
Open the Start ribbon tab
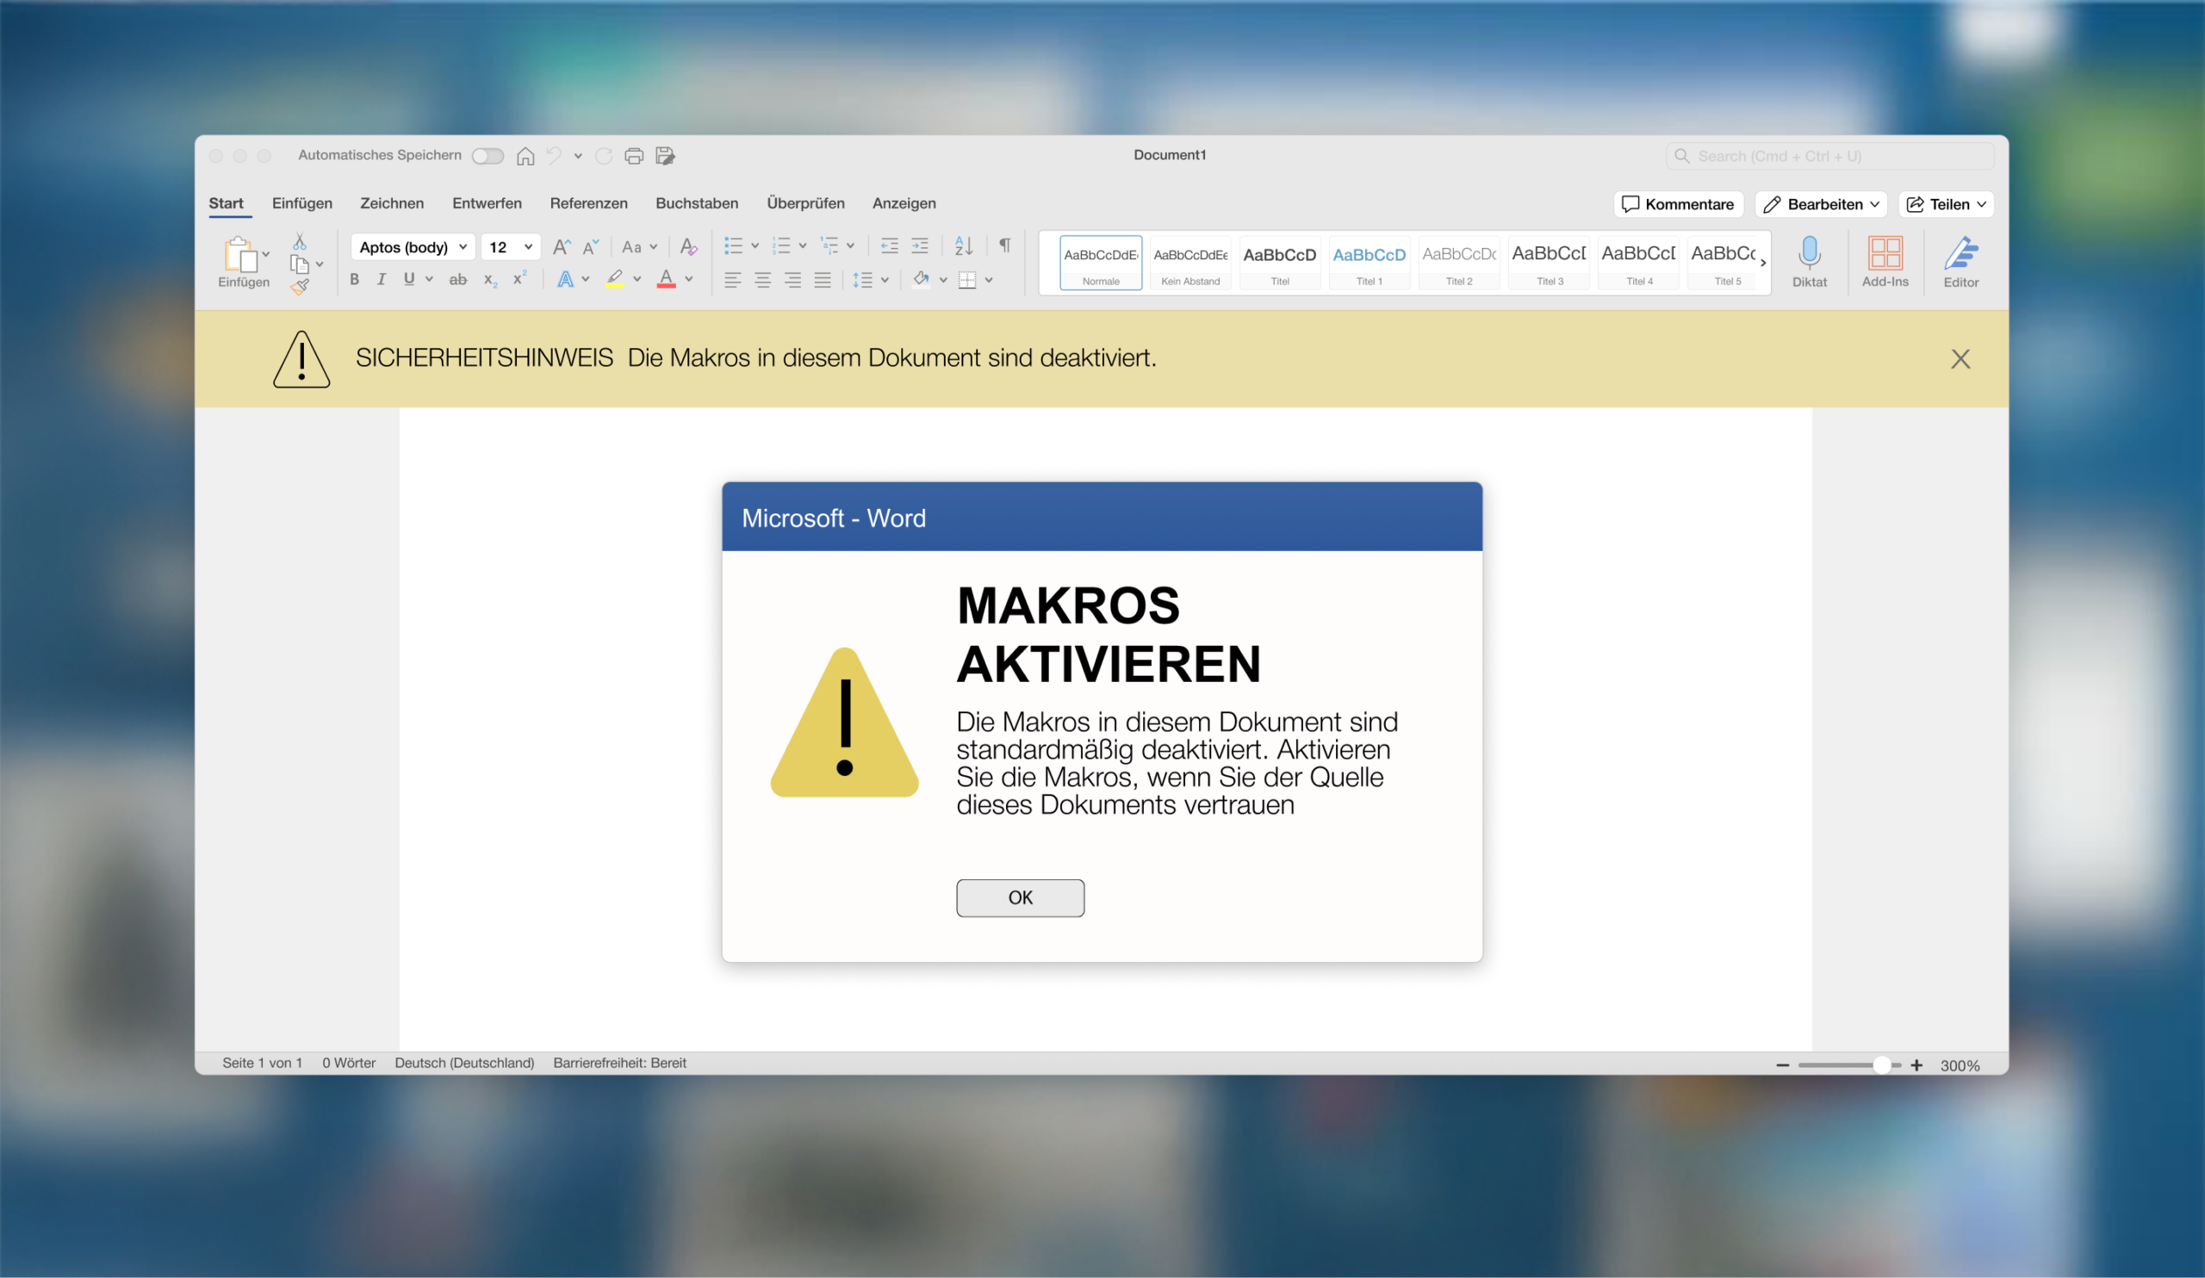tap(226, 203)
